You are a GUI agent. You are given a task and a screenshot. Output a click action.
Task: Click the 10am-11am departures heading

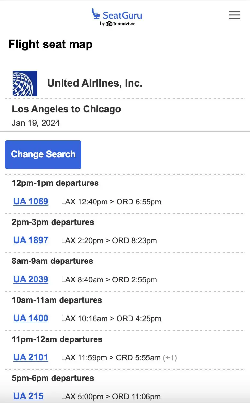57,300
